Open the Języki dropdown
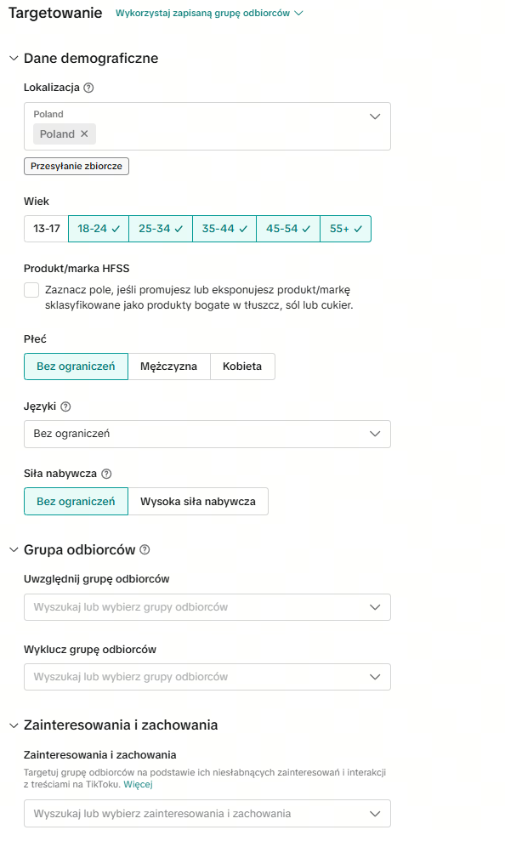 click(x=207, y=435)
